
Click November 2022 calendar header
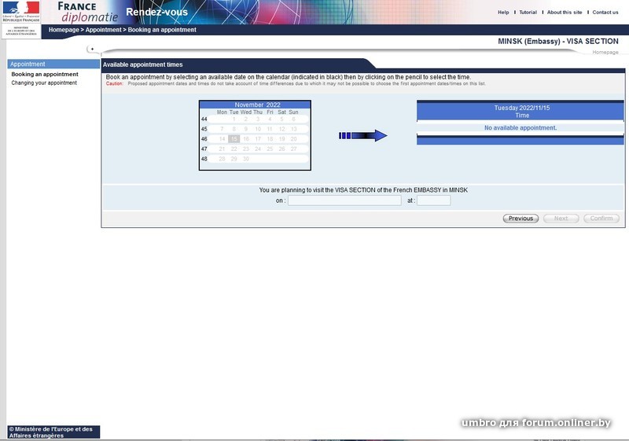click(x=255, y=105)
